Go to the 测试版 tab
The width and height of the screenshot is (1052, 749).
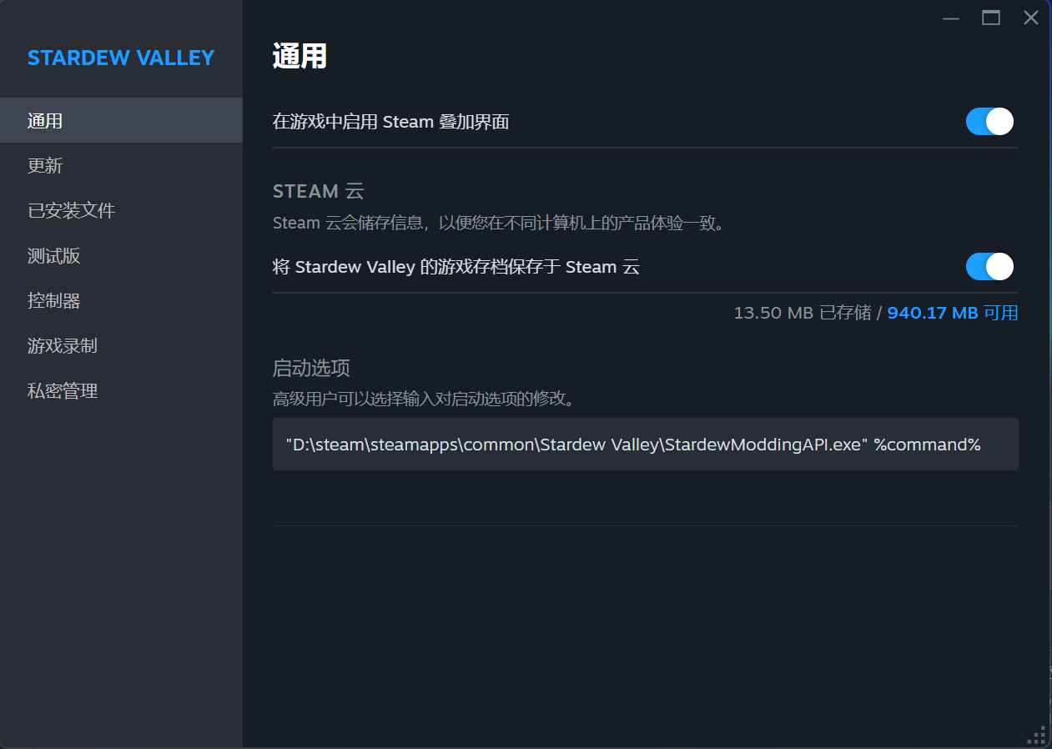tap(121, 255)
